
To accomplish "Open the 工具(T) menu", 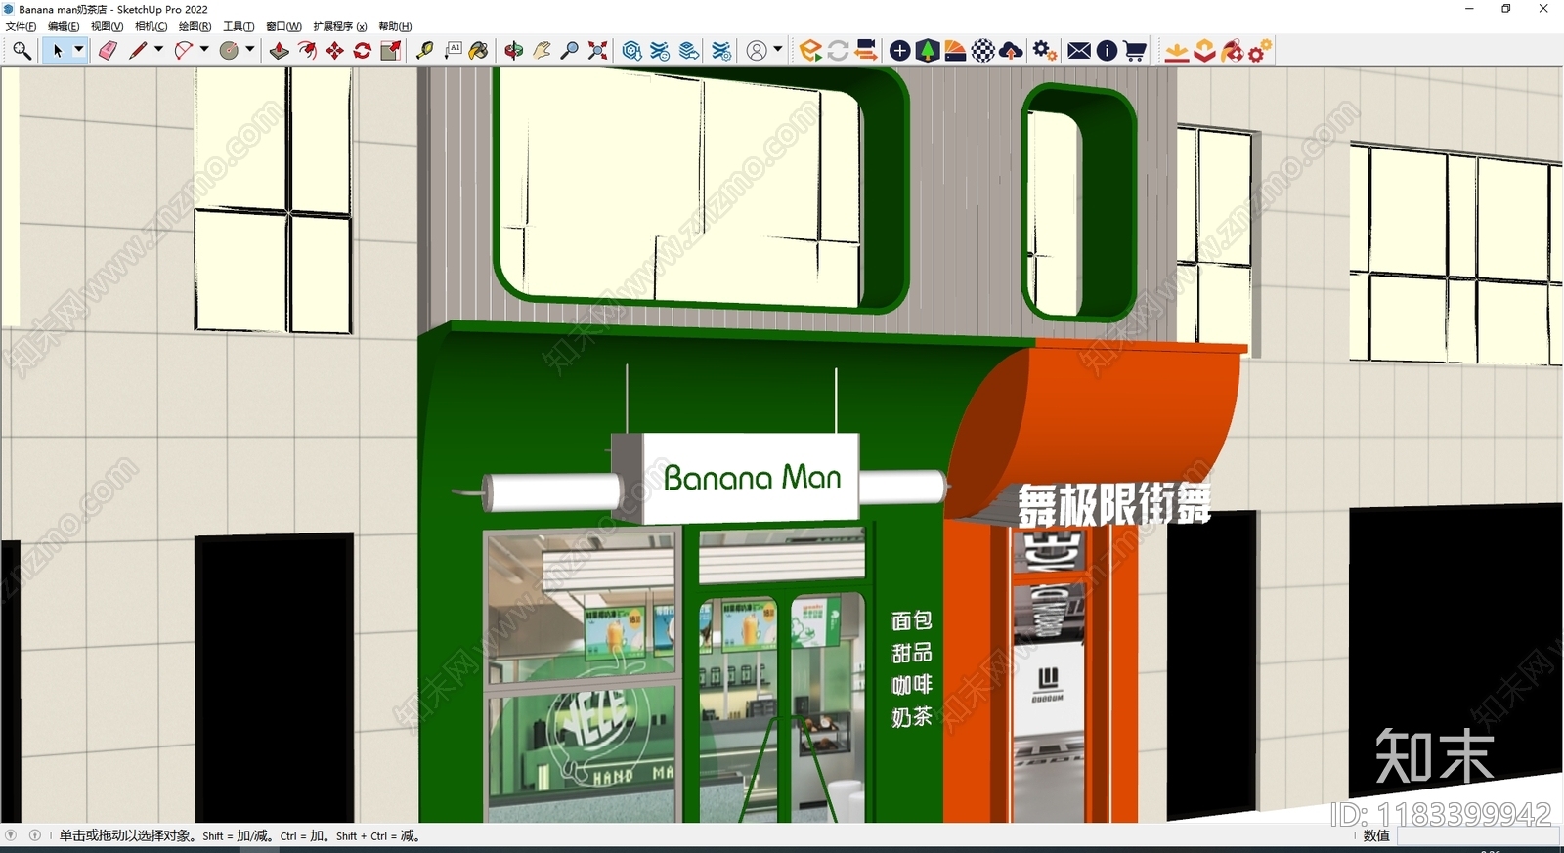I will (x=239, y=26).
